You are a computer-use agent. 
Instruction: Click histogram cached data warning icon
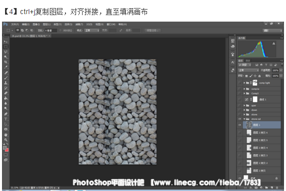coord(274,44)
